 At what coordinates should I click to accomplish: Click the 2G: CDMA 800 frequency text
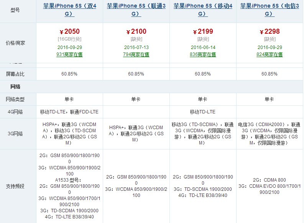[x=269, y=180]
